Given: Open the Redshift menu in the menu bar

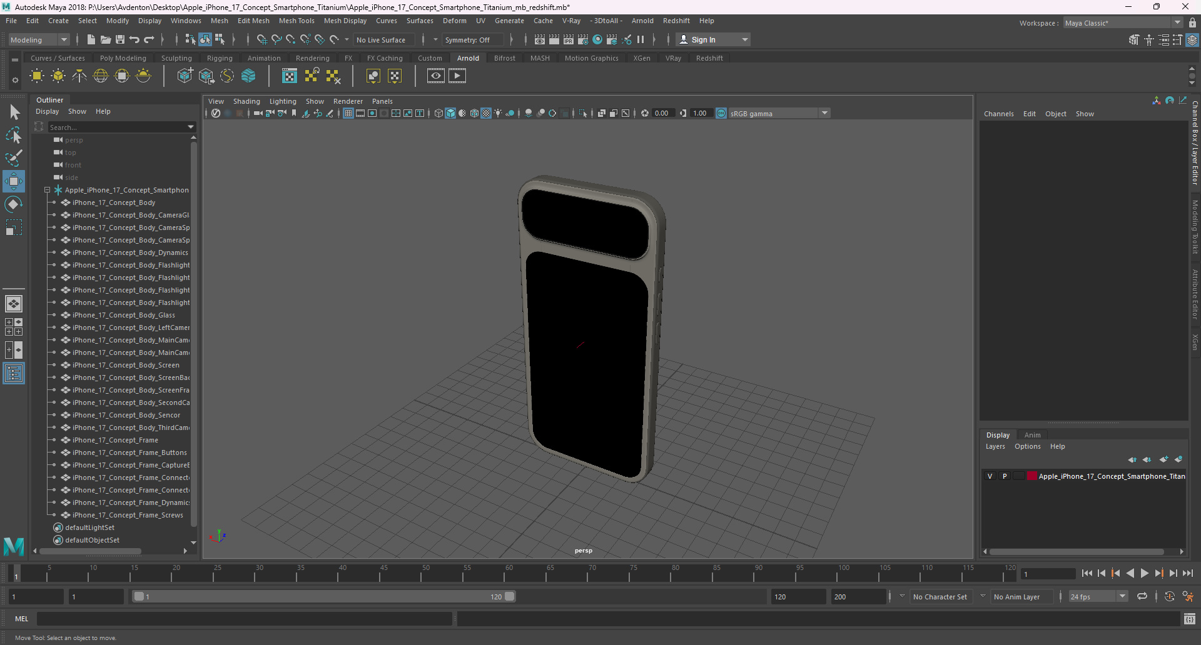Looking at the screenshot, I should [x=676, y=21].
